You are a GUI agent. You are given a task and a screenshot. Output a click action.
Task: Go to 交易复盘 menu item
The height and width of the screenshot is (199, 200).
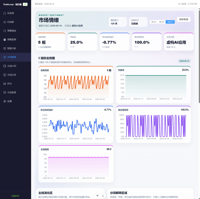tap(15, 92)
